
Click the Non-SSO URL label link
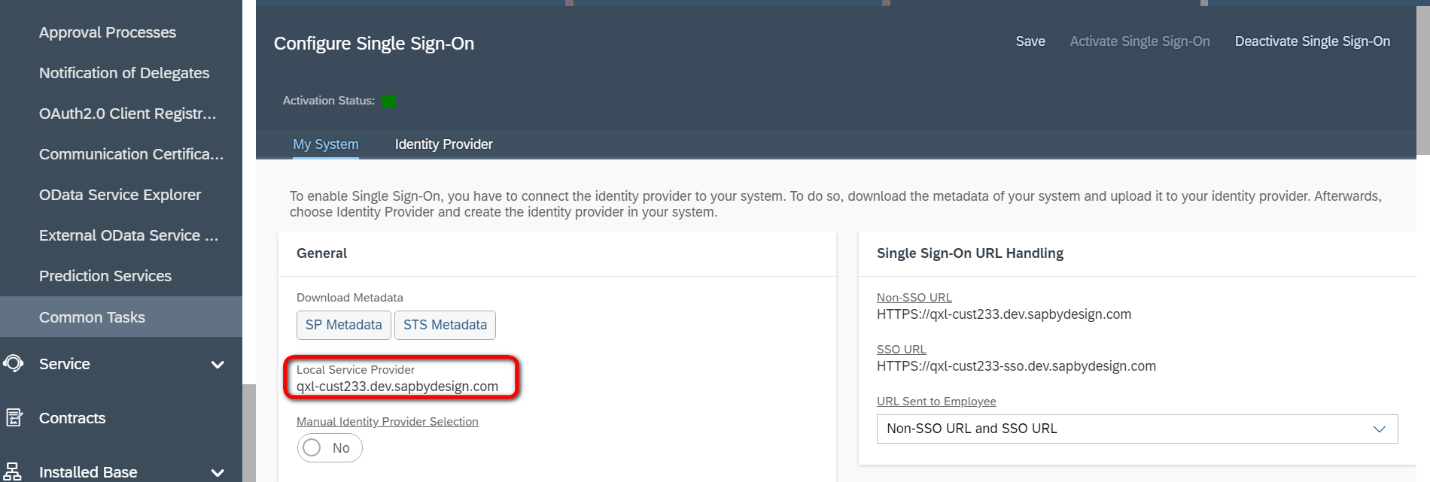coord(914,298)
